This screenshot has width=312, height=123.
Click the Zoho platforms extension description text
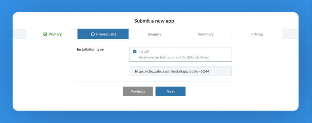pyautogui.click(x=174, y=57)
